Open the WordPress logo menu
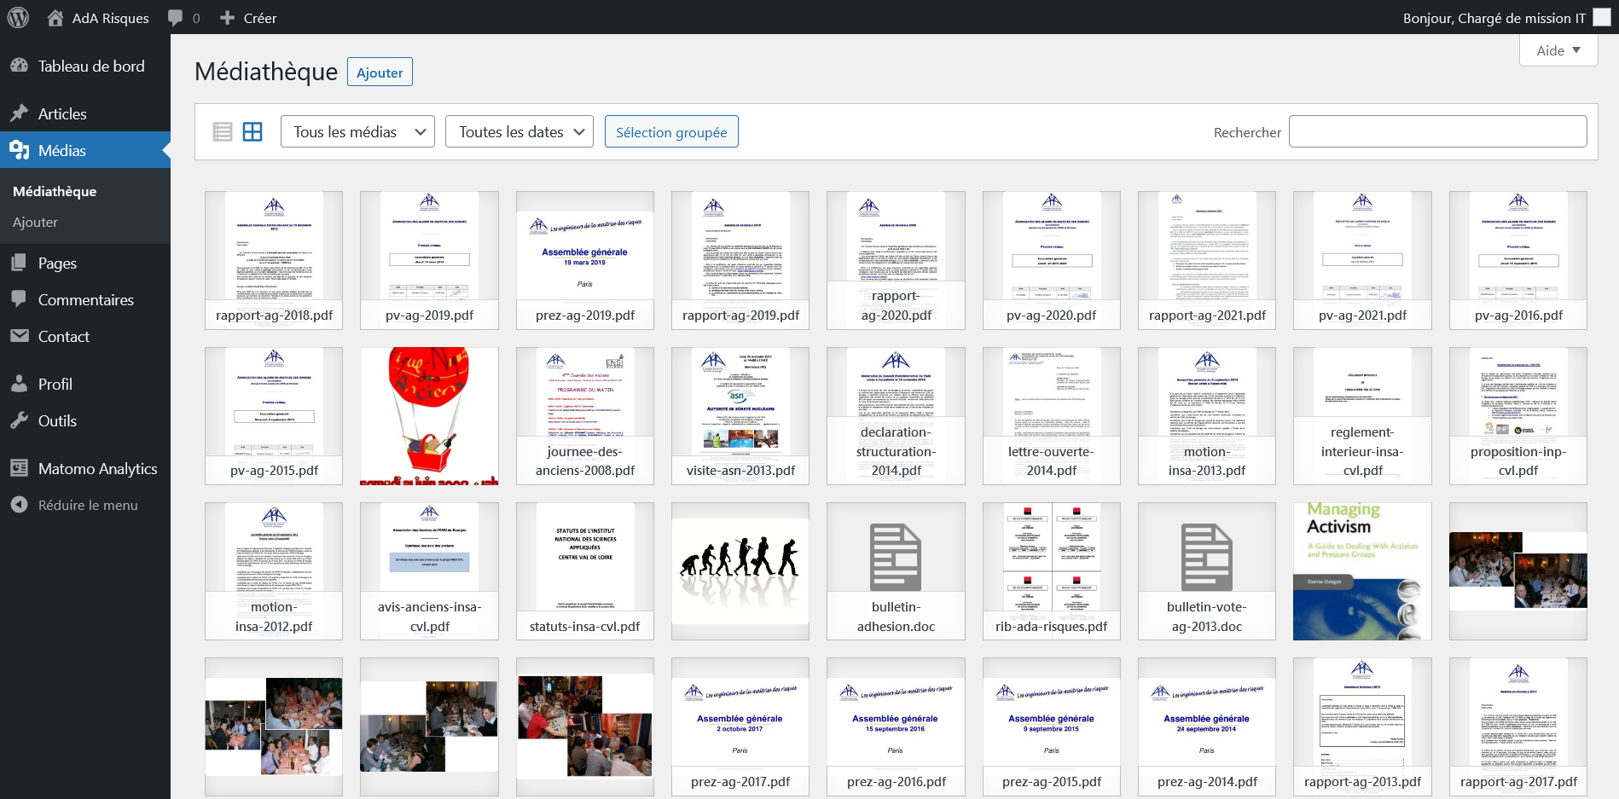The width and height of the screenshot is (1619, 799). click(x=18, y=17)
